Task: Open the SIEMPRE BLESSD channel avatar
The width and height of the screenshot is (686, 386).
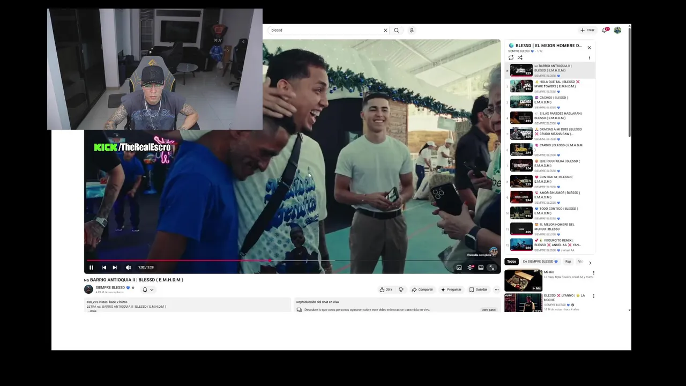Action: click(88, 289)
